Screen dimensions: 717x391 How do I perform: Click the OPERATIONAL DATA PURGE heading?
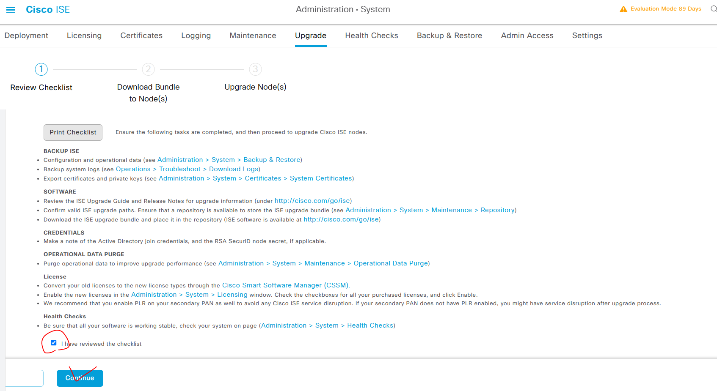(x=84, y=254)
